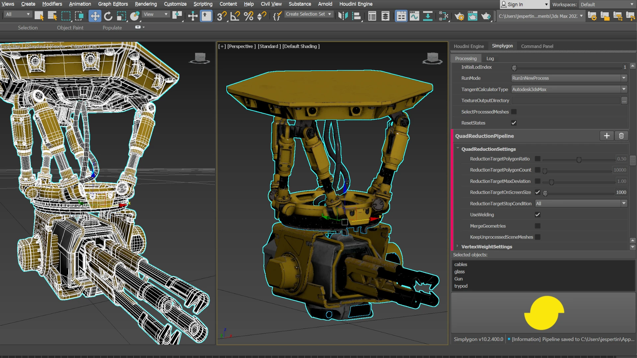
Task: Open the Rendering menu
Action: [146, 4]
